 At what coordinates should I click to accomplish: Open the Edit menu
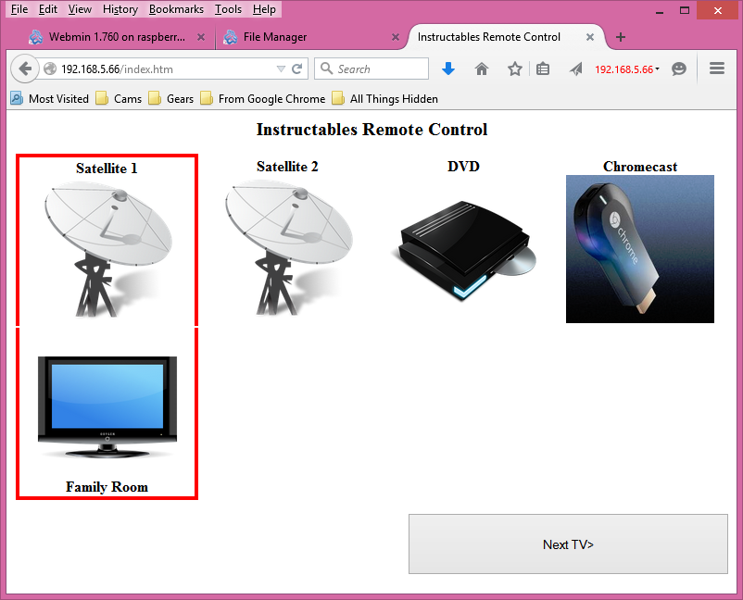[x=48, y=9]
